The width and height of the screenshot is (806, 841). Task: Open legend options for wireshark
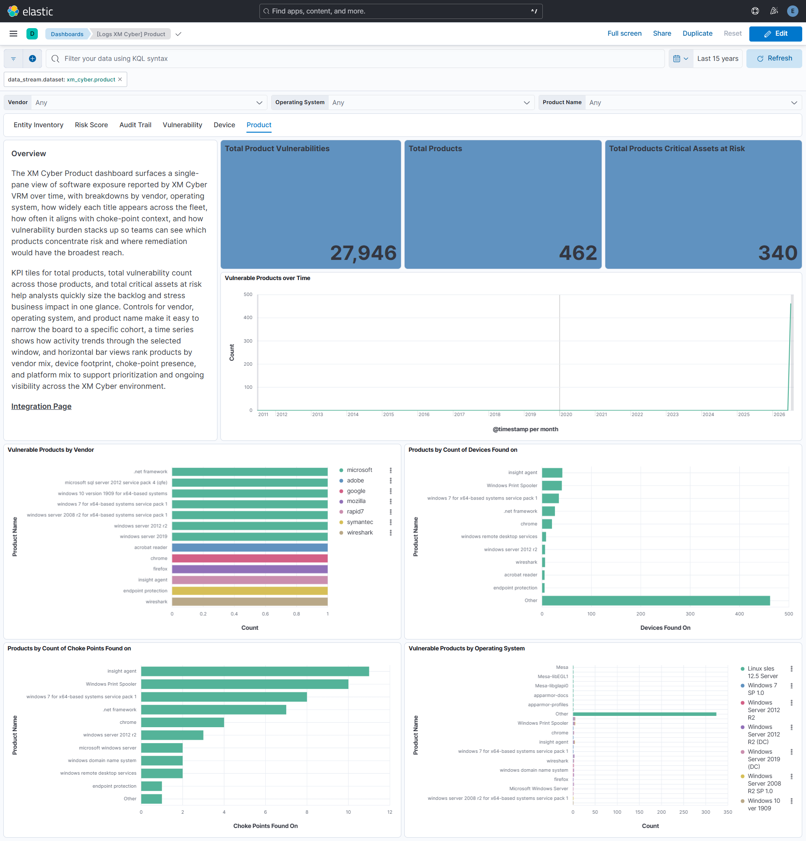point(390,532)
